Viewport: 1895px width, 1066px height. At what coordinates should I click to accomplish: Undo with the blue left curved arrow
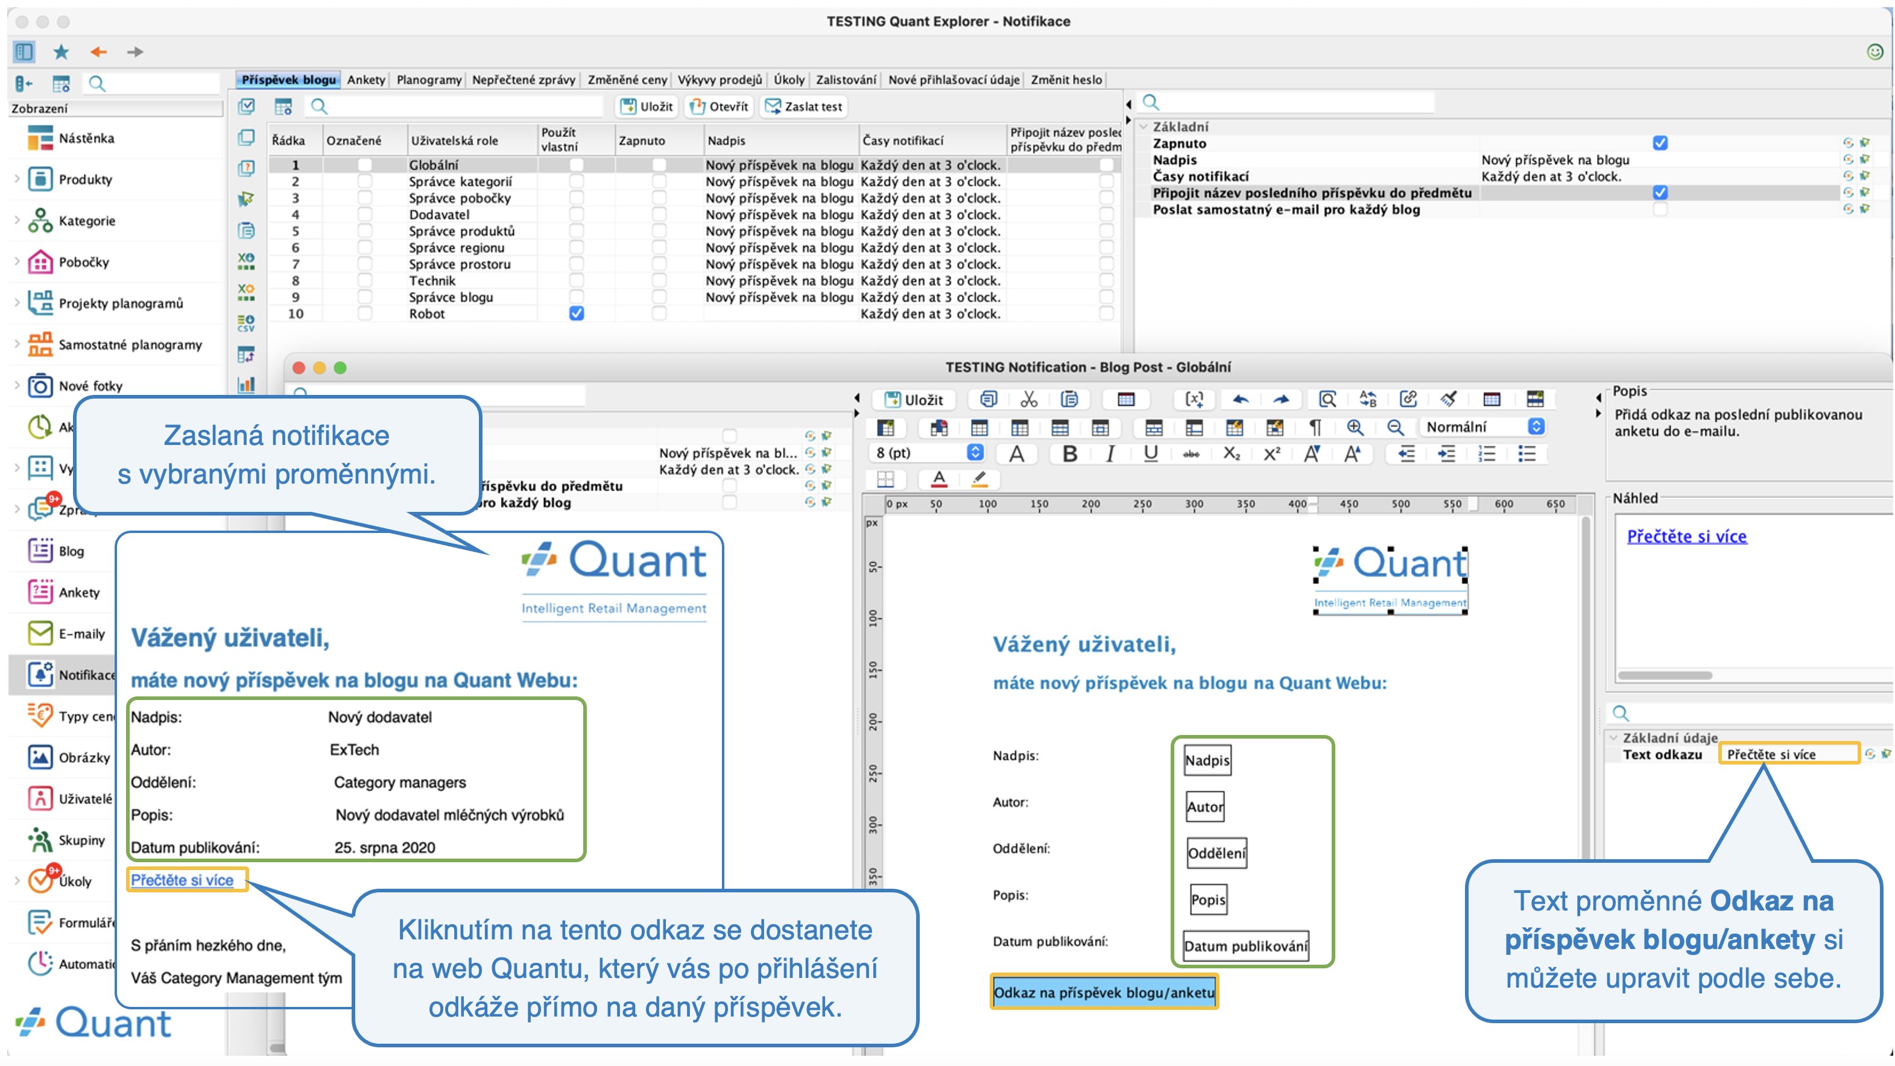point(1240,399)
